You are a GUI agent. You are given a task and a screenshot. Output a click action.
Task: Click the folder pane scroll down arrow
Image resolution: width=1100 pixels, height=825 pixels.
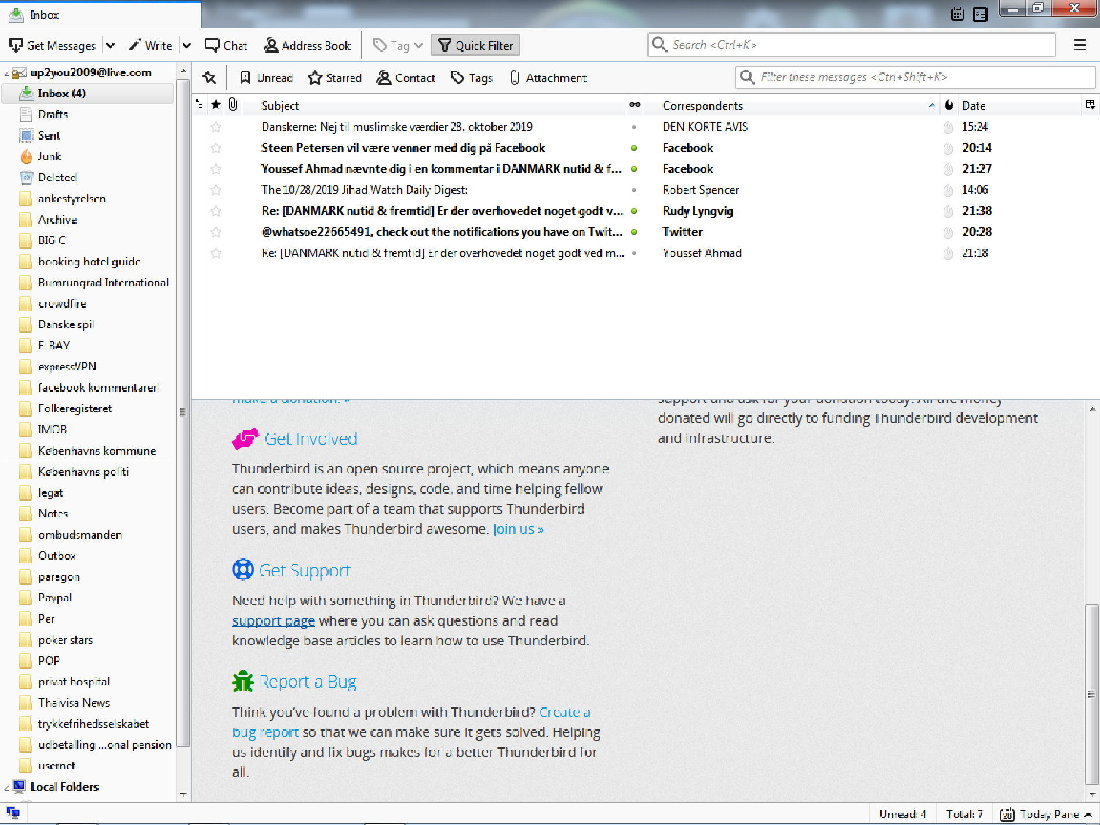pyautogui.click(x=183, y=794)
